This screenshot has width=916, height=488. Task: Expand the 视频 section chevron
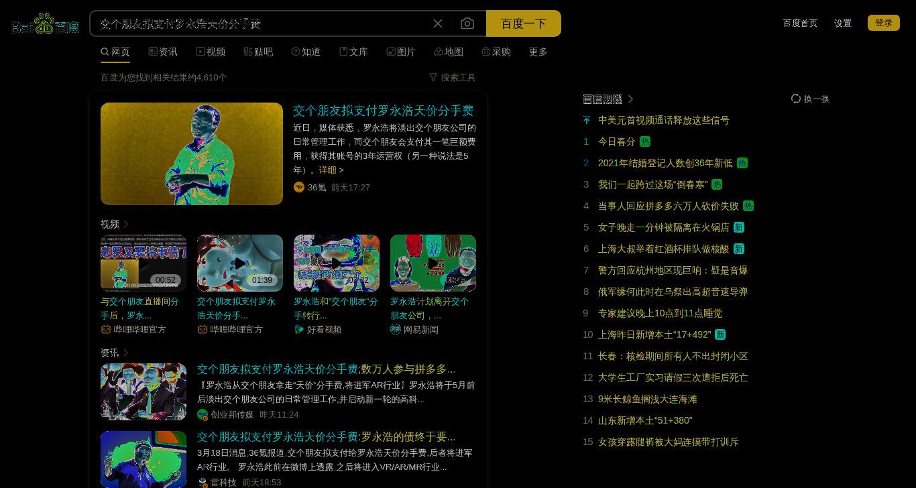point(126,224)
